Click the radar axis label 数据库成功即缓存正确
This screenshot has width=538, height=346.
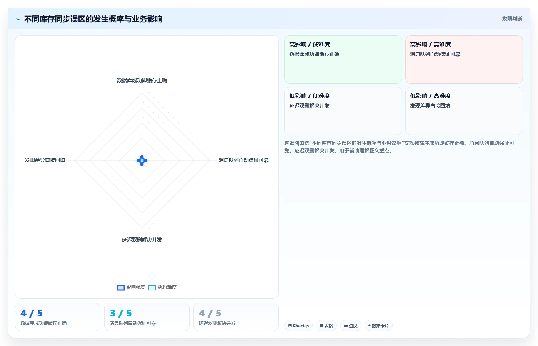pos(142,80)
